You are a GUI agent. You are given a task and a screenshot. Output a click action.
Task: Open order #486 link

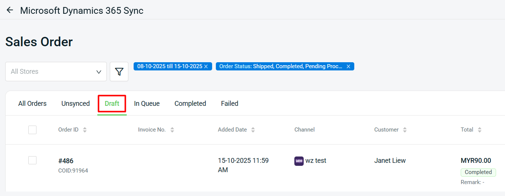pyautogui.click(x=66, y=161)
